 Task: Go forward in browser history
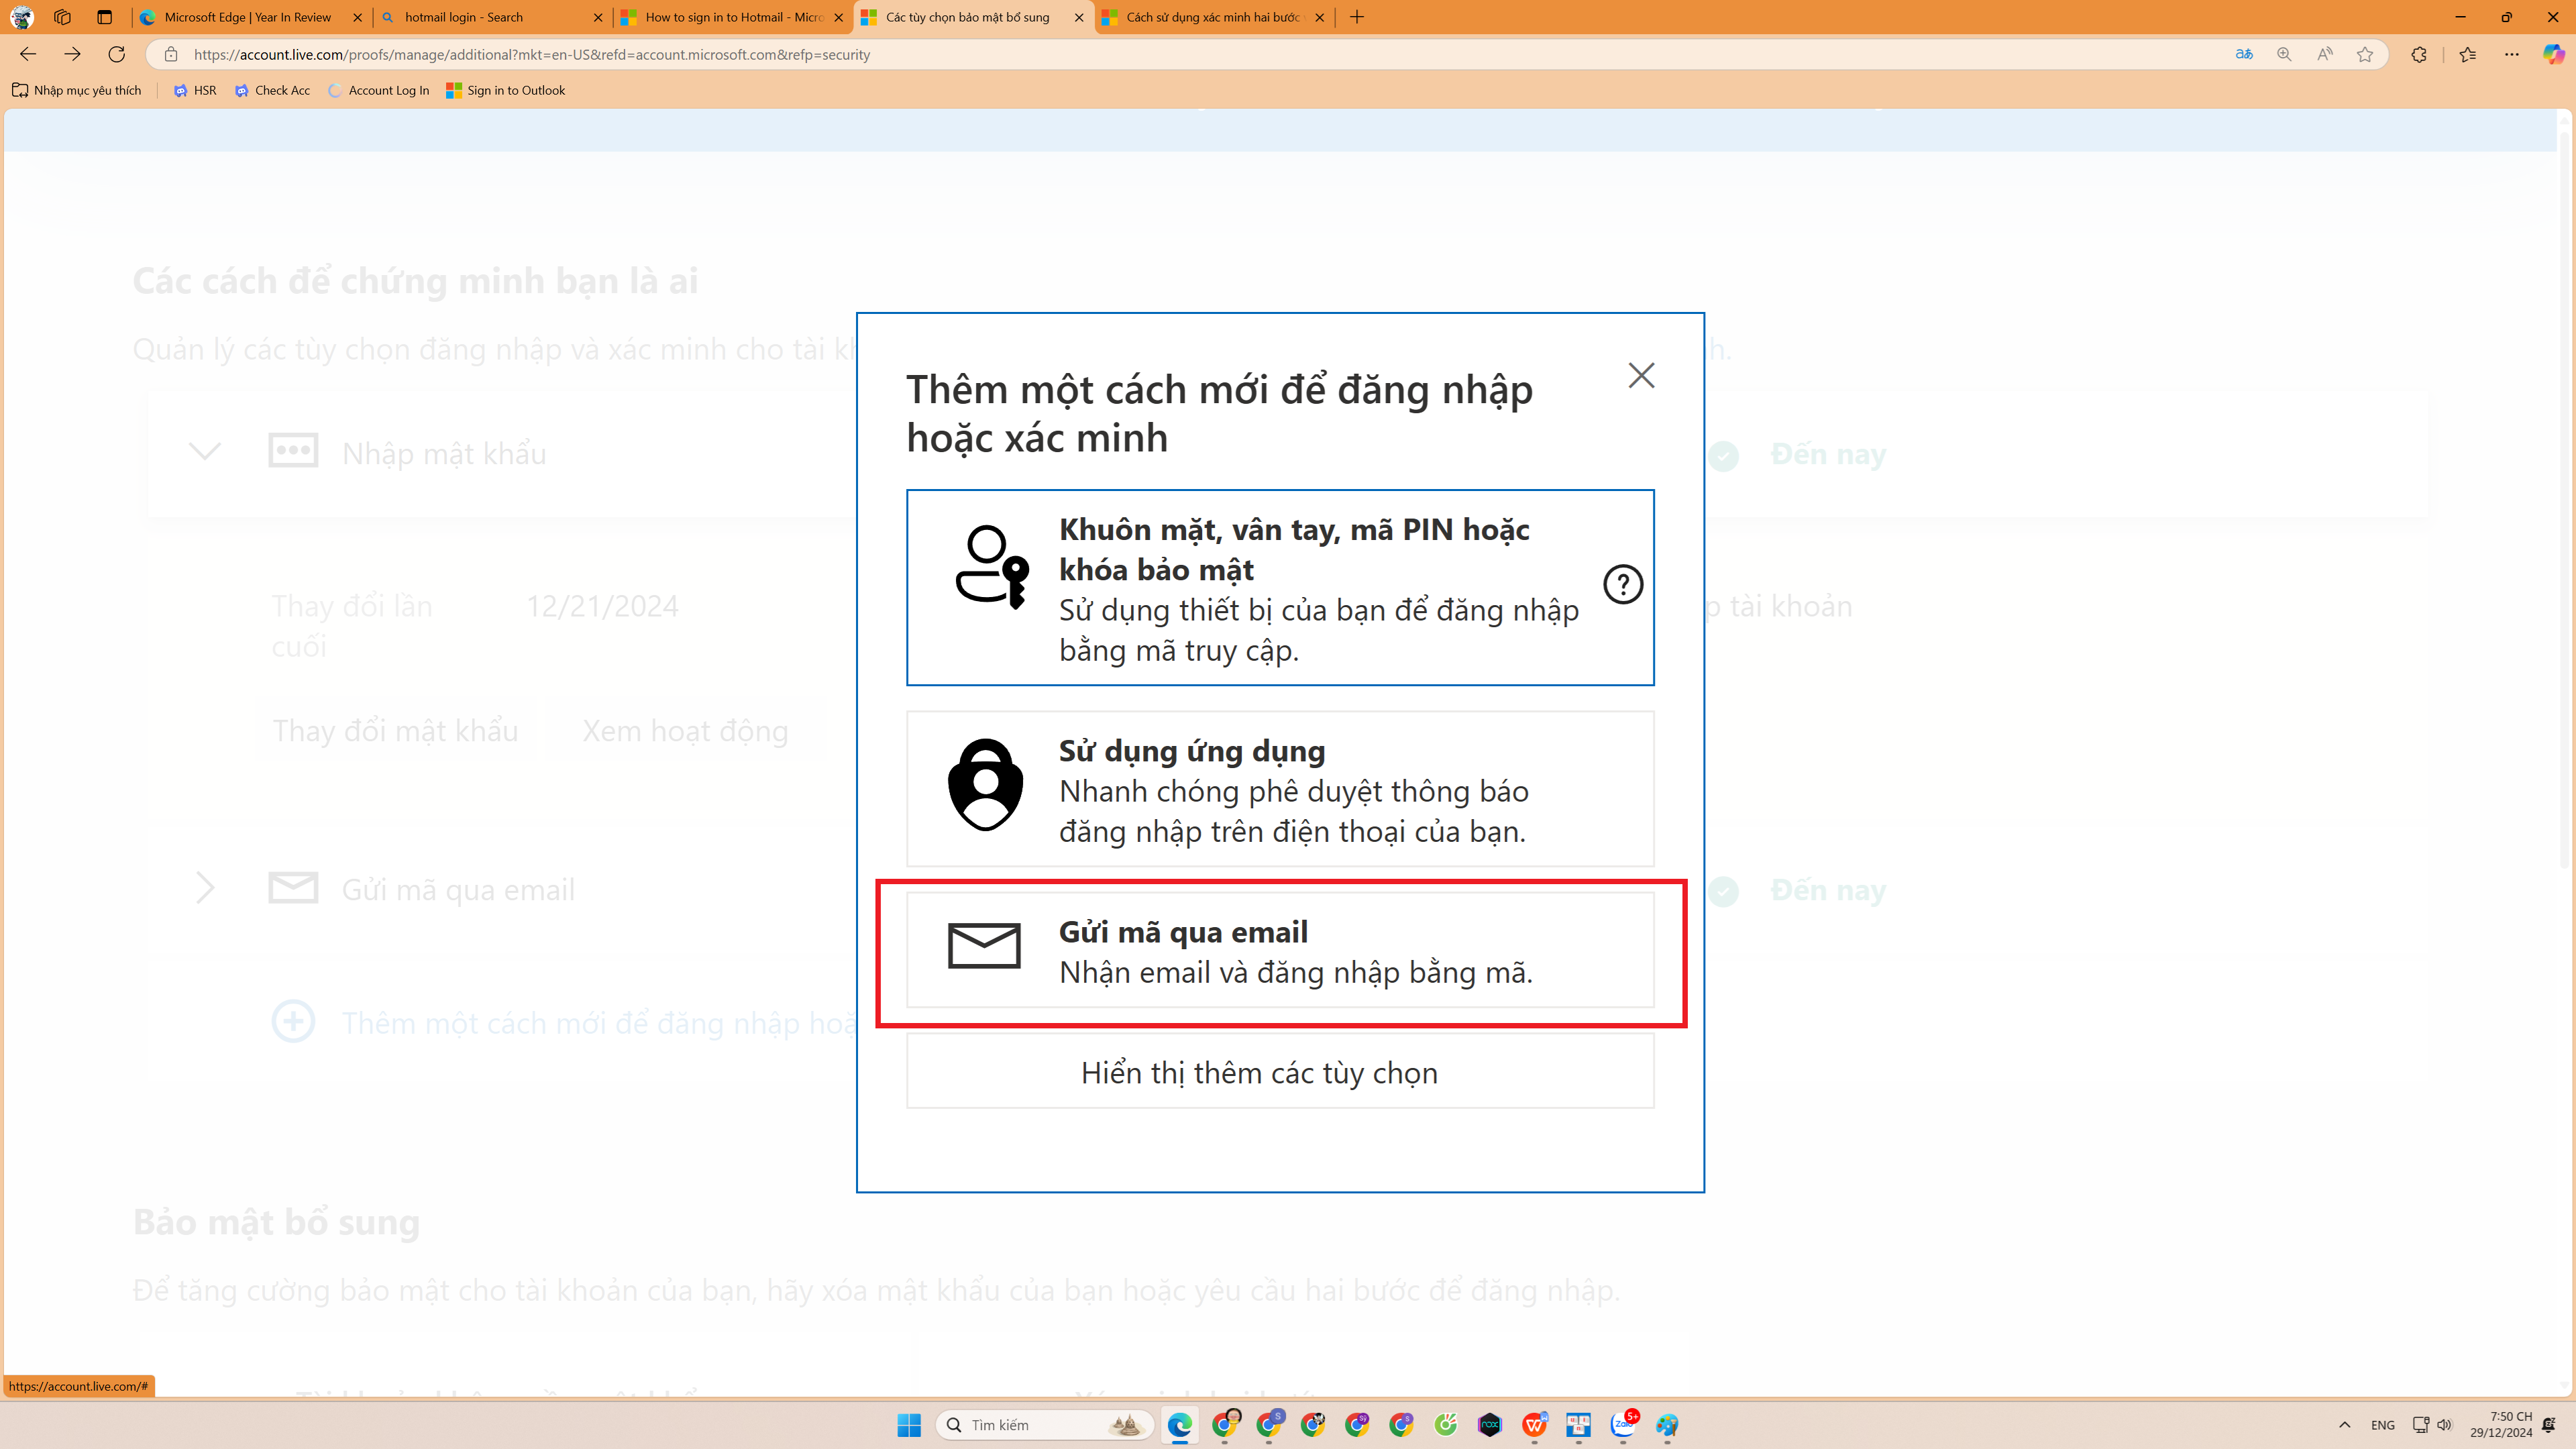pyautogui.click(x=72, y=54)
